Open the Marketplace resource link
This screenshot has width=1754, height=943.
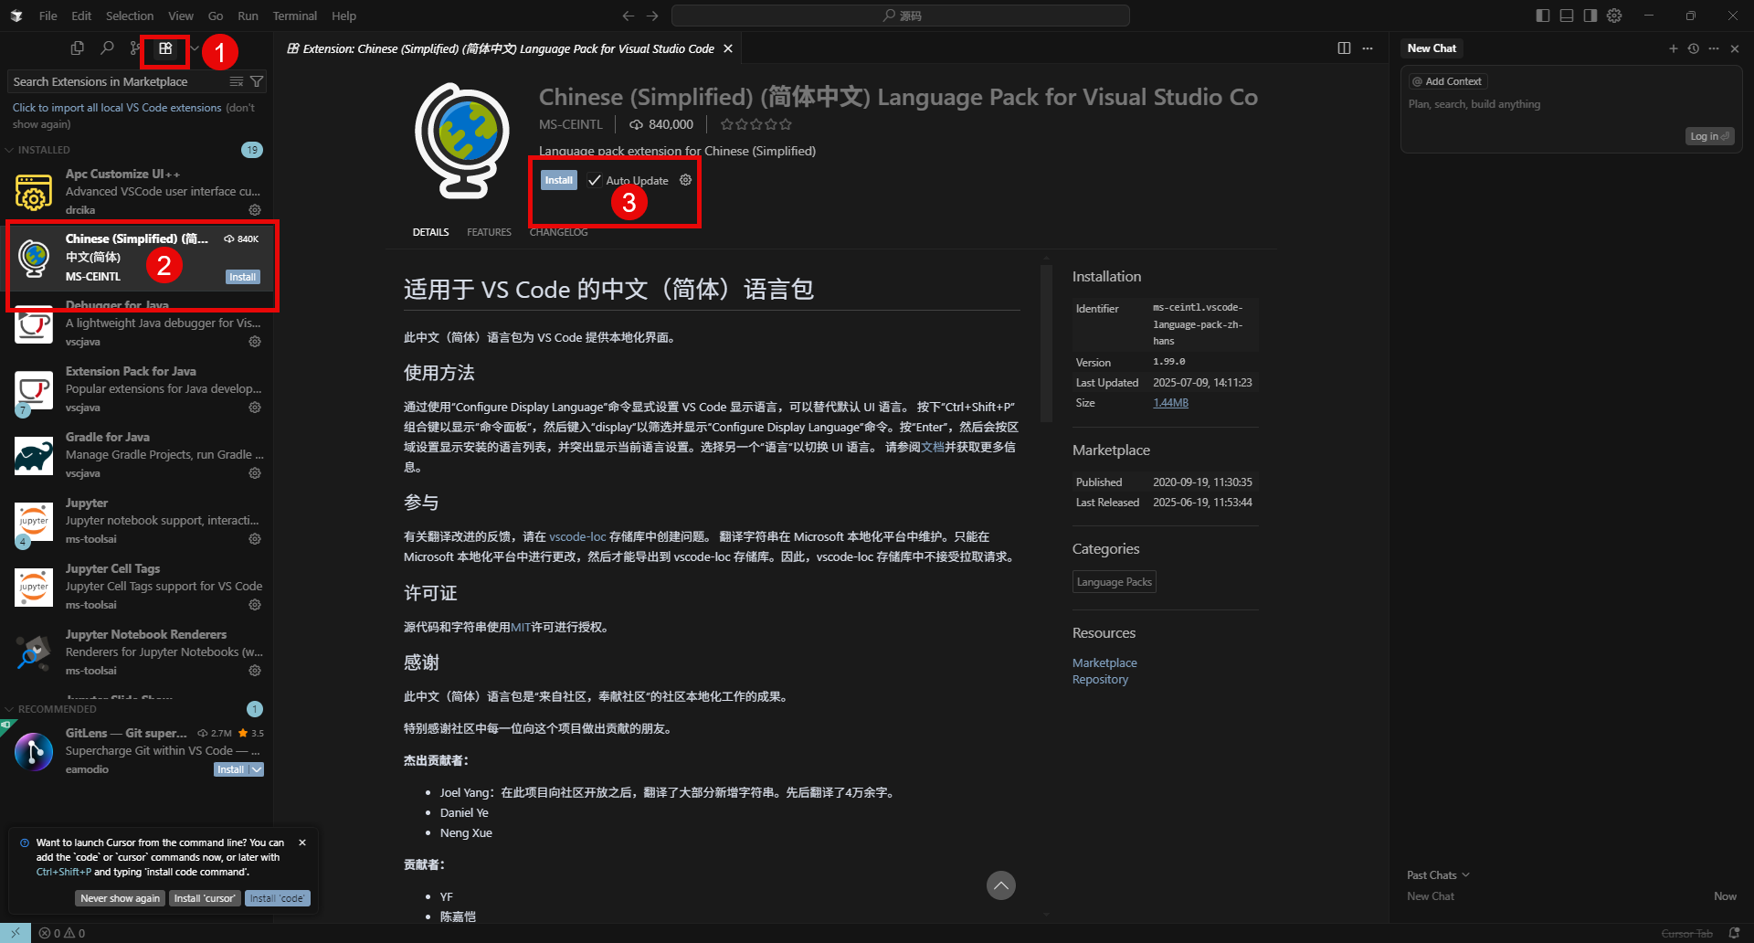[x=1104, y=662]
